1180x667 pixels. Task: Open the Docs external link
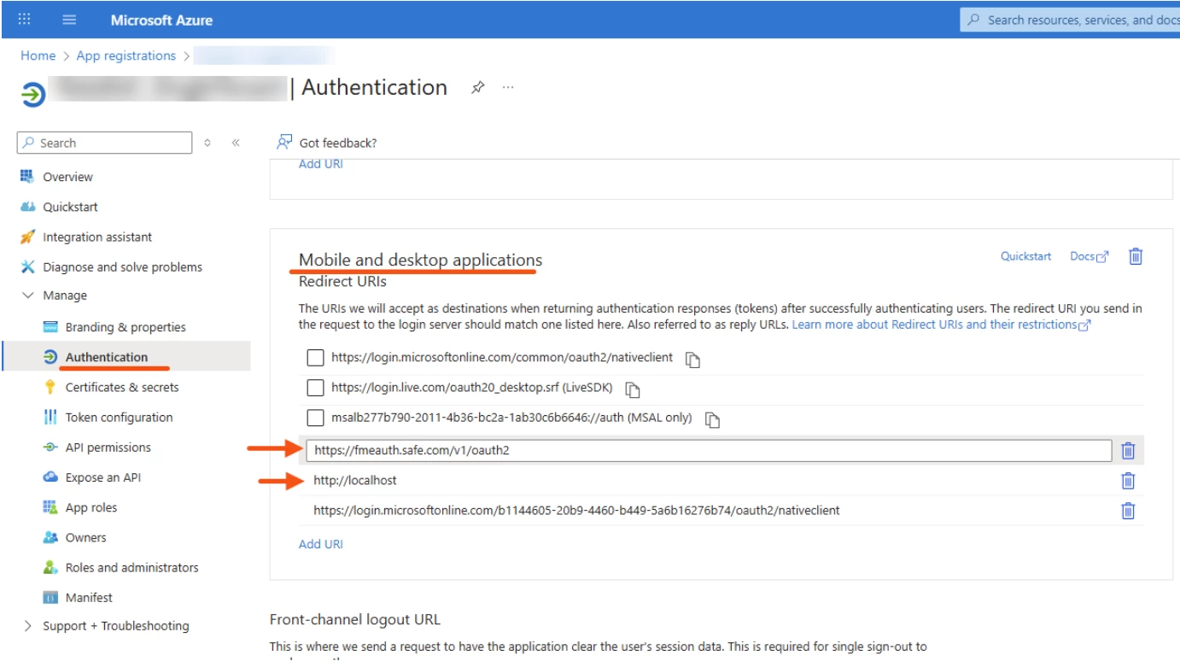point(1089,256)
